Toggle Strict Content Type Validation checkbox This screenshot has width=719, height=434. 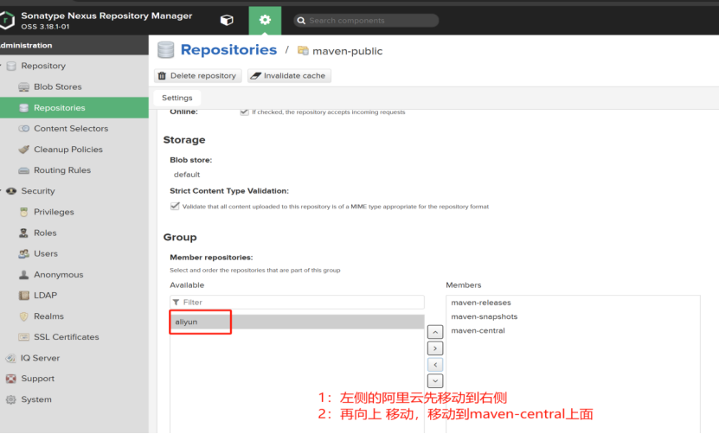pyautogui.click(x=175, y=207)
